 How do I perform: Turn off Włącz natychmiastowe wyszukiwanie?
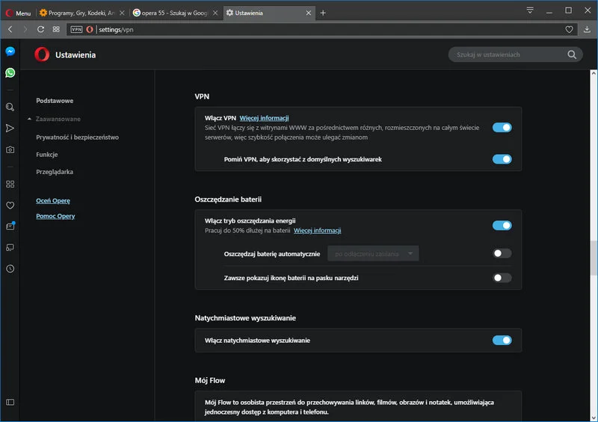click(502, 341)
